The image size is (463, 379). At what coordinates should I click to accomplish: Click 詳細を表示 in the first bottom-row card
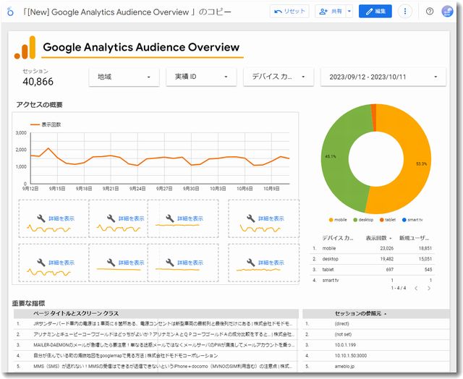[x=61, y=263]
